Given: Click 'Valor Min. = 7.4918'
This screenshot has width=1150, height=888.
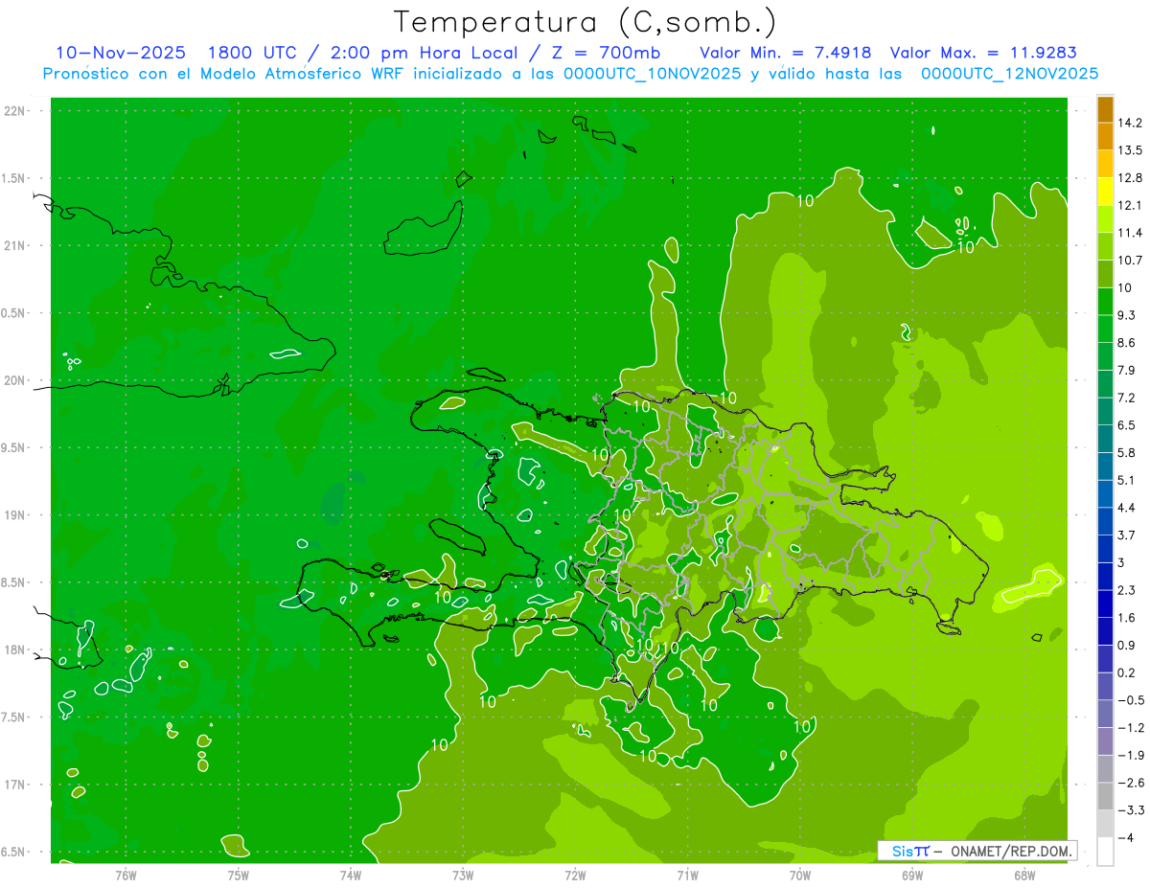Looking at the screenshot, I should 786,53.
